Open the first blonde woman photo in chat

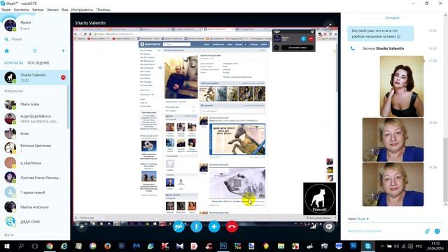393,140
